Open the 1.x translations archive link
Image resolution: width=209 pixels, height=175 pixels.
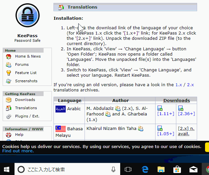(179, 85)
